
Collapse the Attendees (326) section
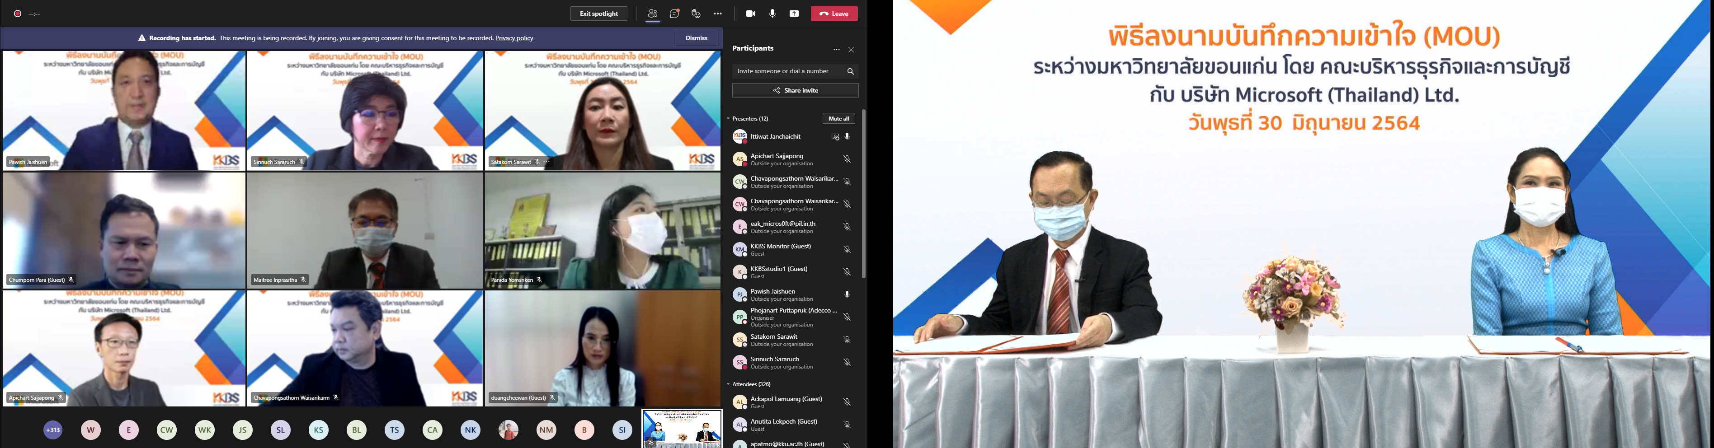pos(729,384)
